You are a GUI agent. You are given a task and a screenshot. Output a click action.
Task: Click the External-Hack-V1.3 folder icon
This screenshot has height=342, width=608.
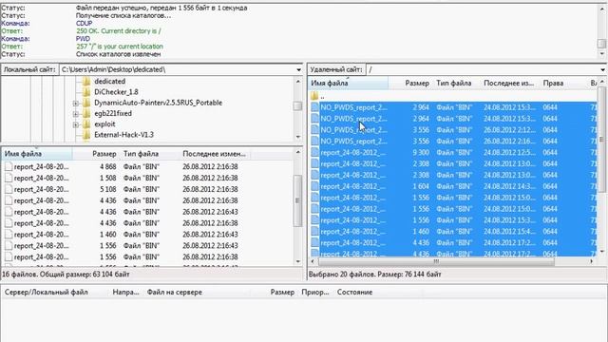pos(86,135)
